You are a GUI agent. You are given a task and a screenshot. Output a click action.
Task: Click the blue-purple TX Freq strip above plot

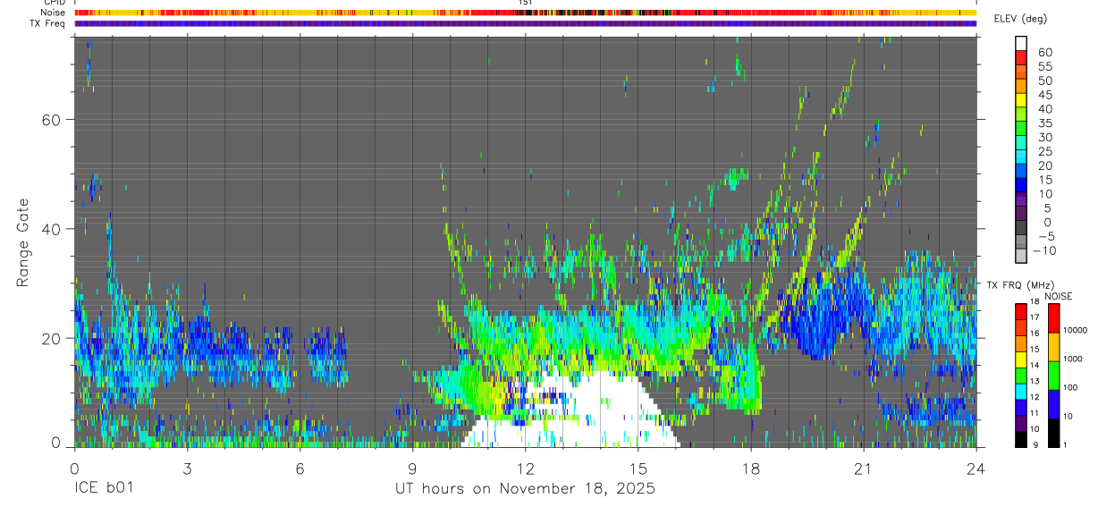point(525,23)
